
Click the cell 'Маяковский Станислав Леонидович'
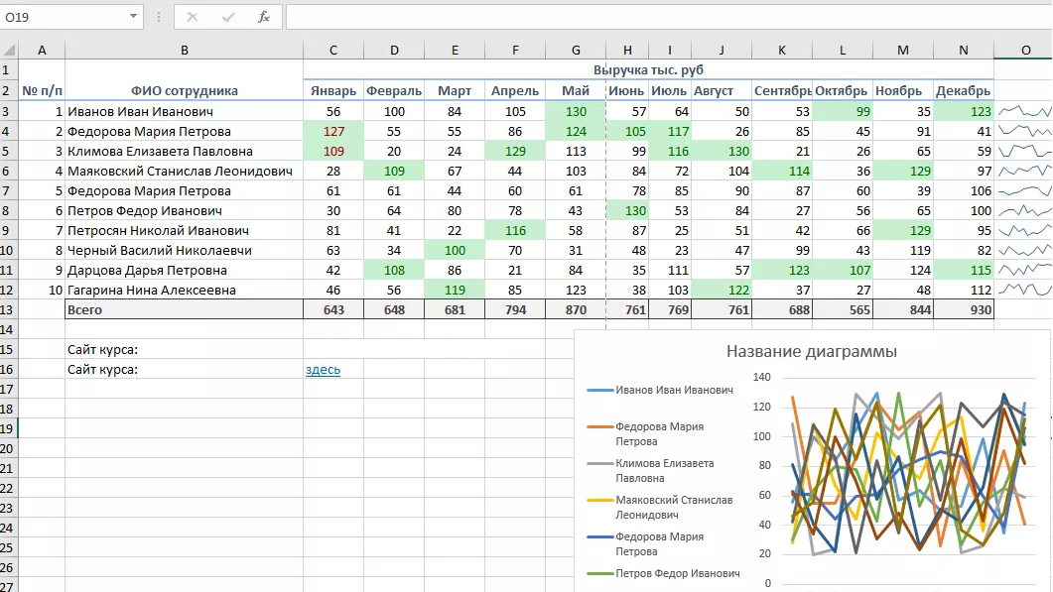(x=184, y=172)
